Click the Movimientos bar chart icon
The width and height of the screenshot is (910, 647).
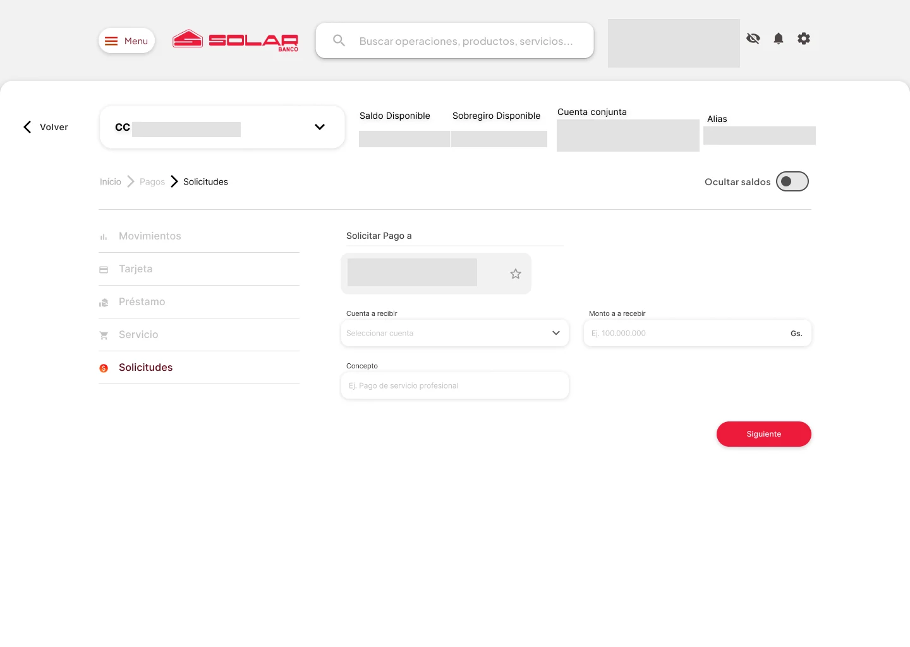coord(104,237)
